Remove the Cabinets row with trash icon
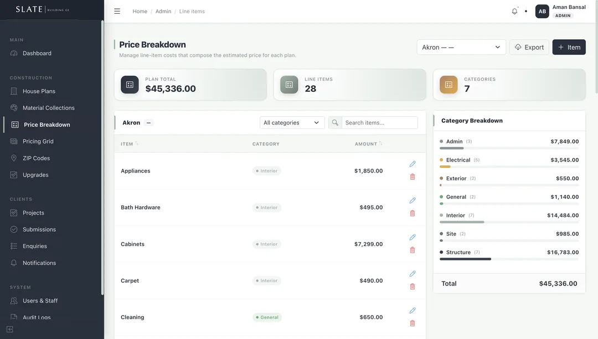 413,250
